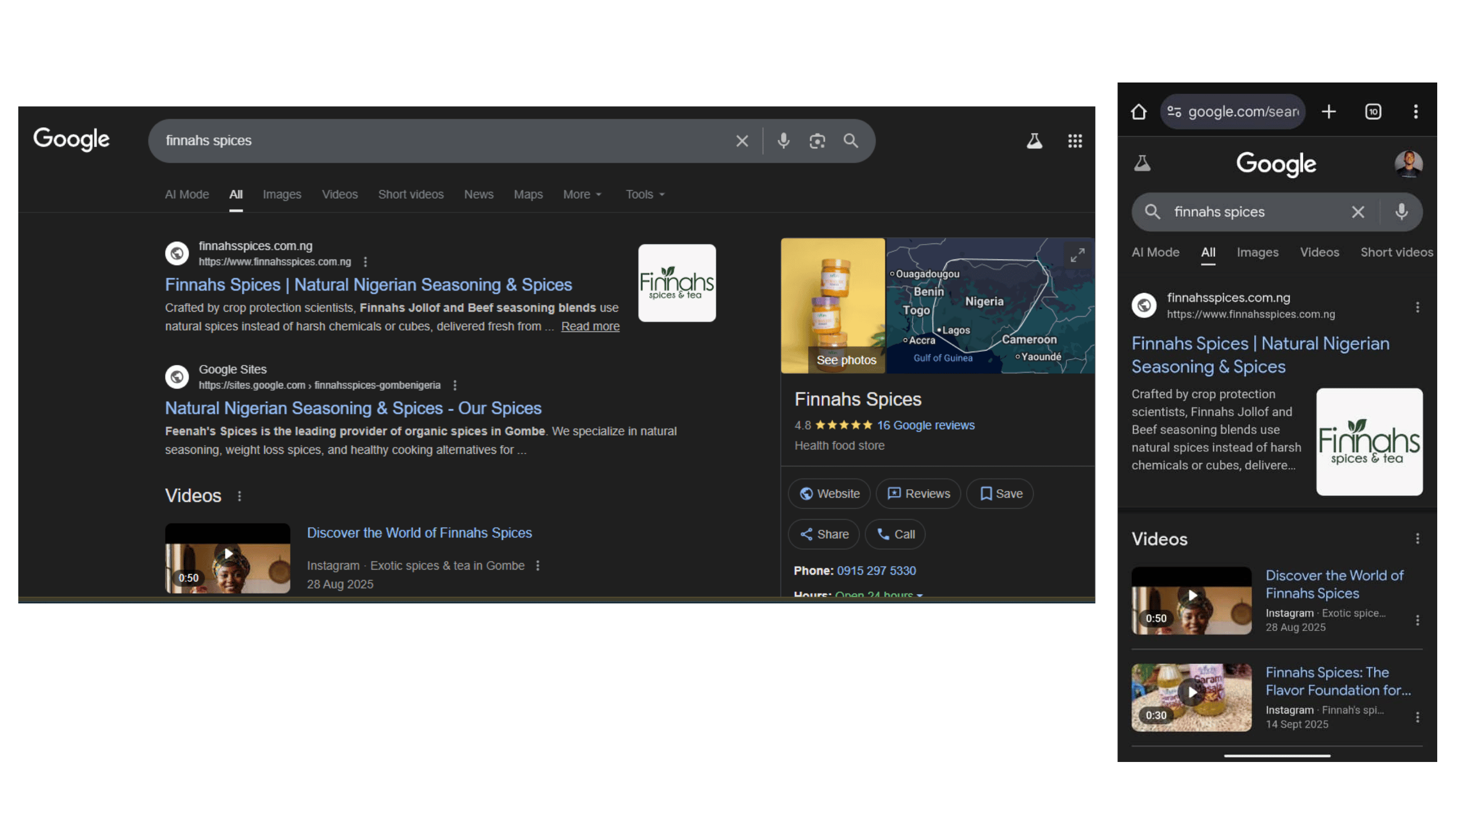Open options dots for mobile 14 Sept video

click(x=1418, y=718)
